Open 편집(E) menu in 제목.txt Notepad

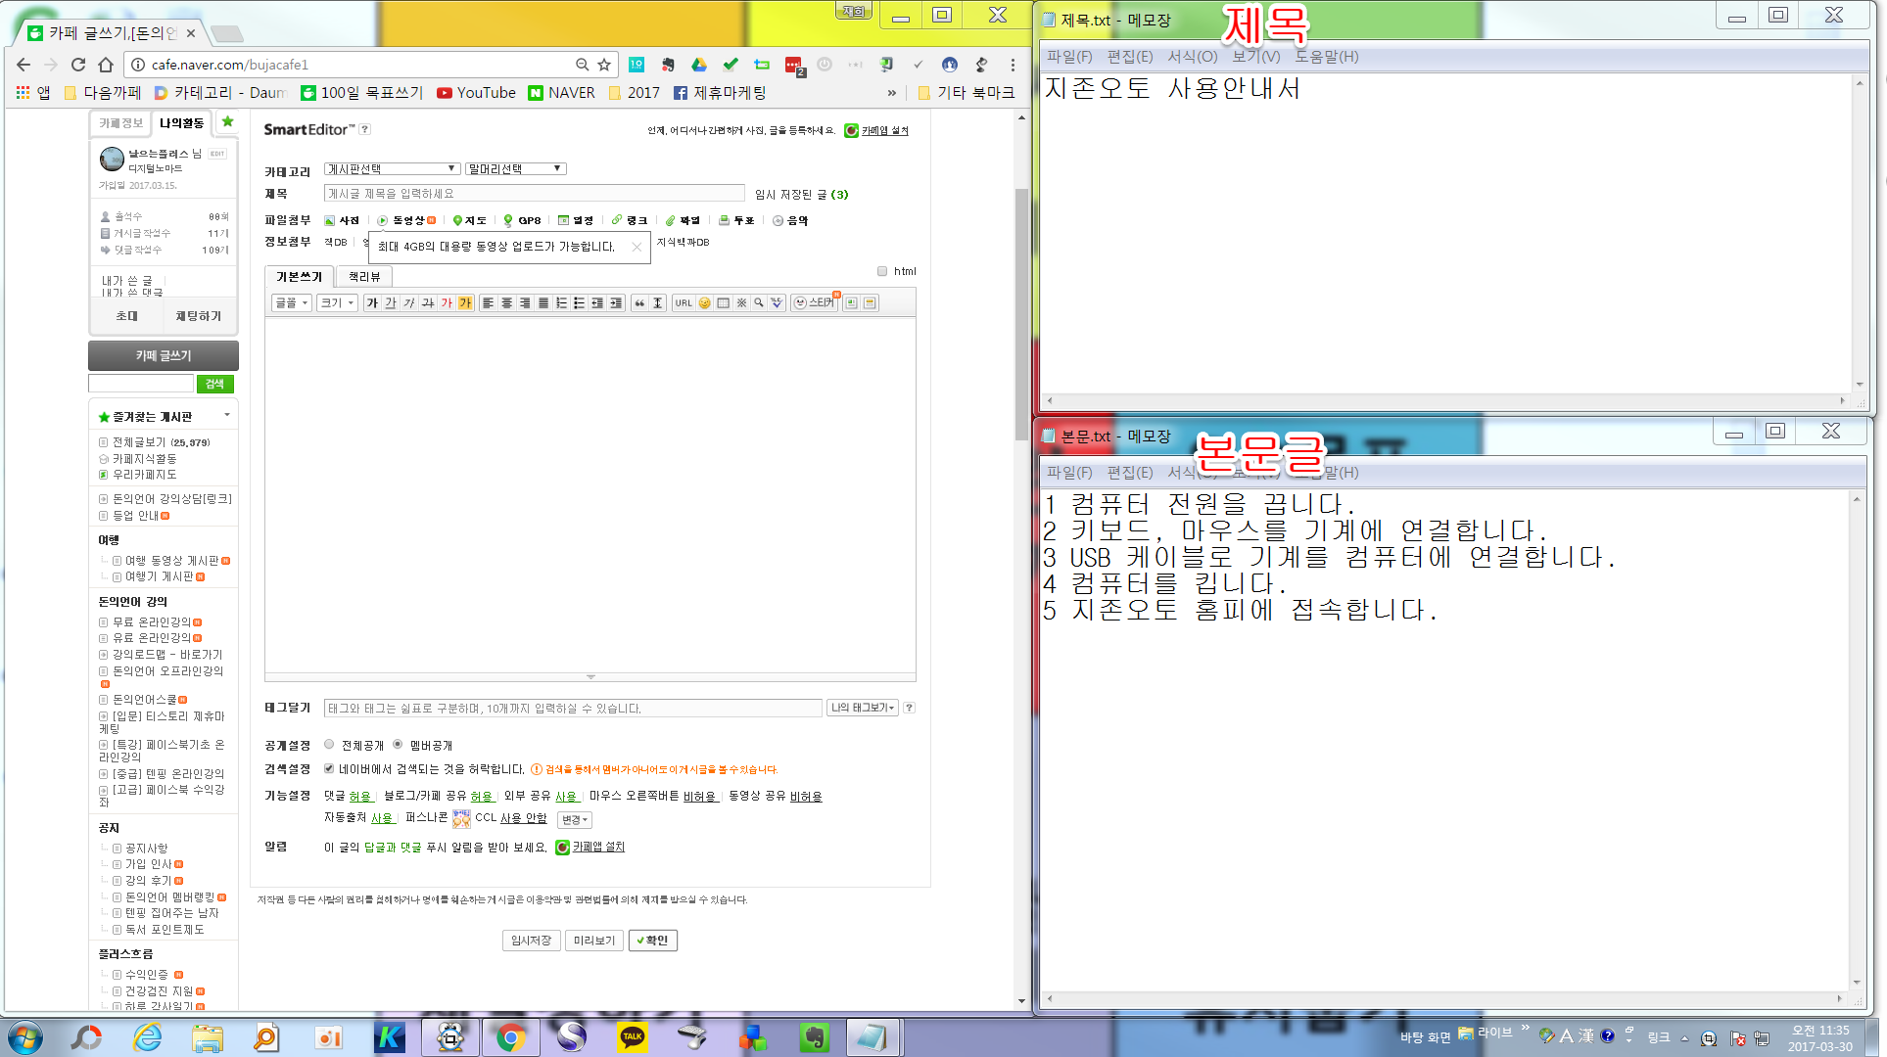[1129, 57]
